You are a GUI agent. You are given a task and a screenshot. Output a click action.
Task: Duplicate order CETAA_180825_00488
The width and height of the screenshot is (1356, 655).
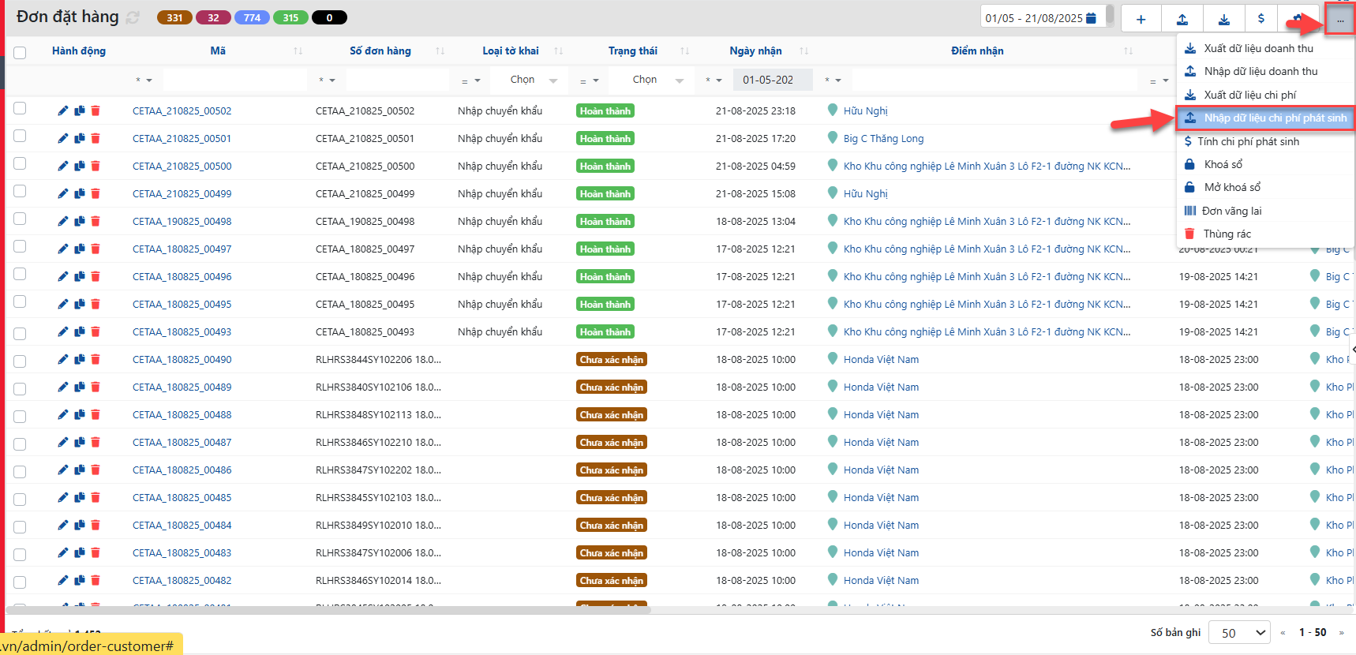(x=80, y=414)
